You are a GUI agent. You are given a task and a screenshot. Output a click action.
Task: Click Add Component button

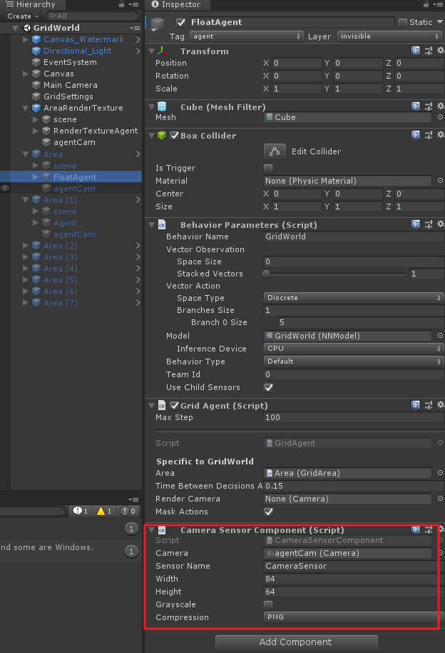click(x=297, y=642)
